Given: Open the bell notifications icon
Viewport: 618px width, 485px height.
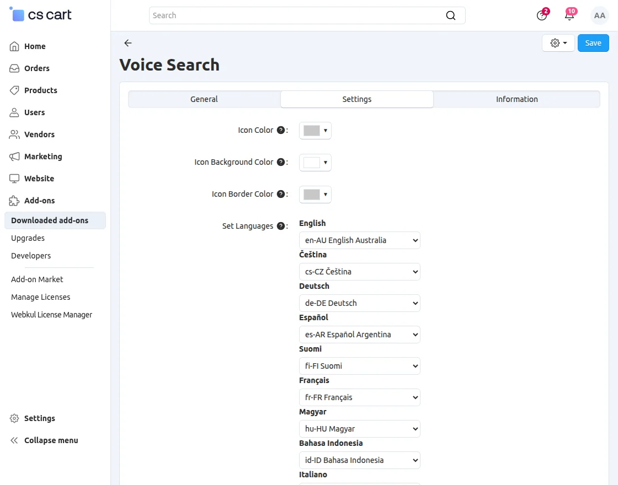Looking at the screenshot, I should pos(569,15).
